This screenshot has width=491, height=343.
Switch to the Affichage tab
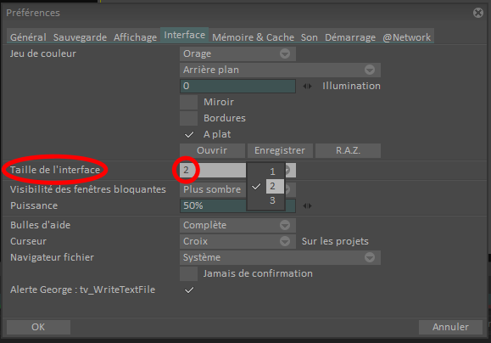136,37
